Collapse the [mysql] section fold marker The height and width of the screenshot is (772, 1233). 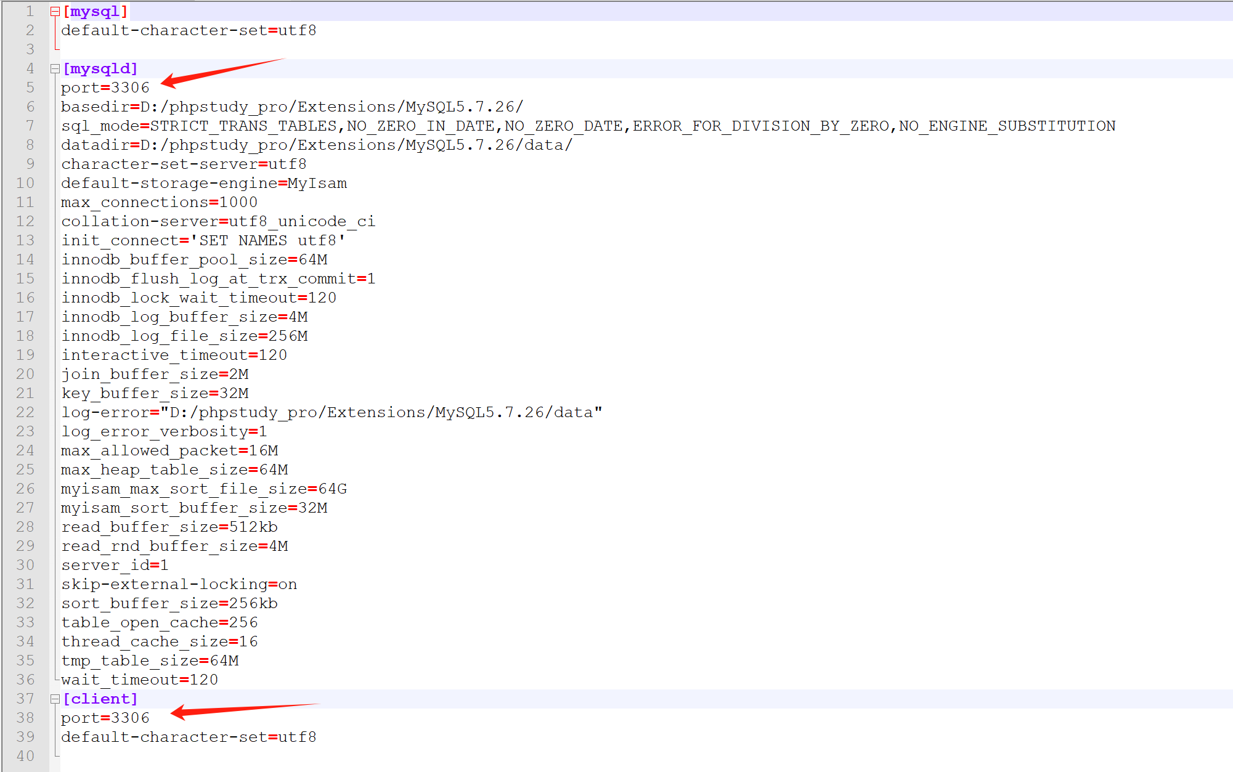tap(55, 11)
